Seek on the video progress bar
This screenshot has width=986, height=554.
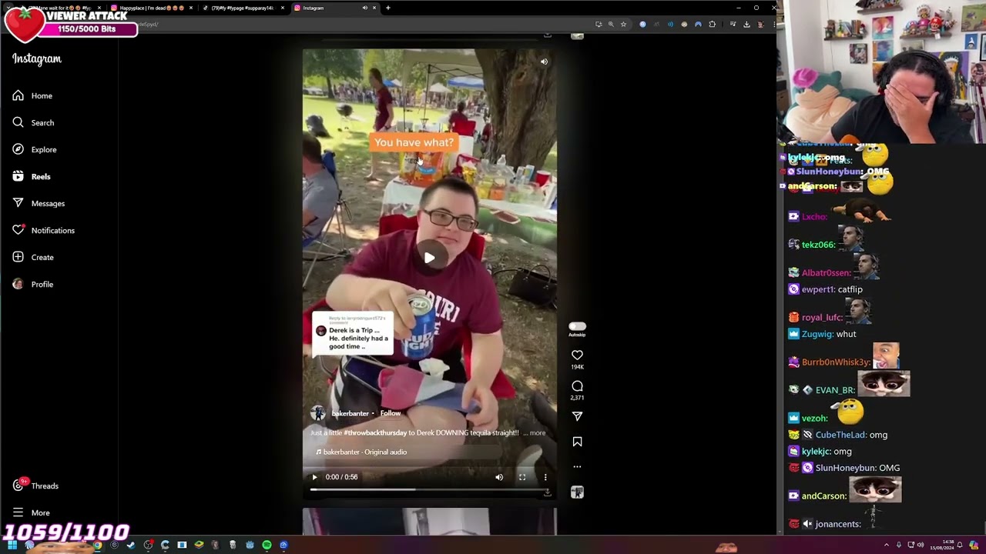(x=429, y=489)
